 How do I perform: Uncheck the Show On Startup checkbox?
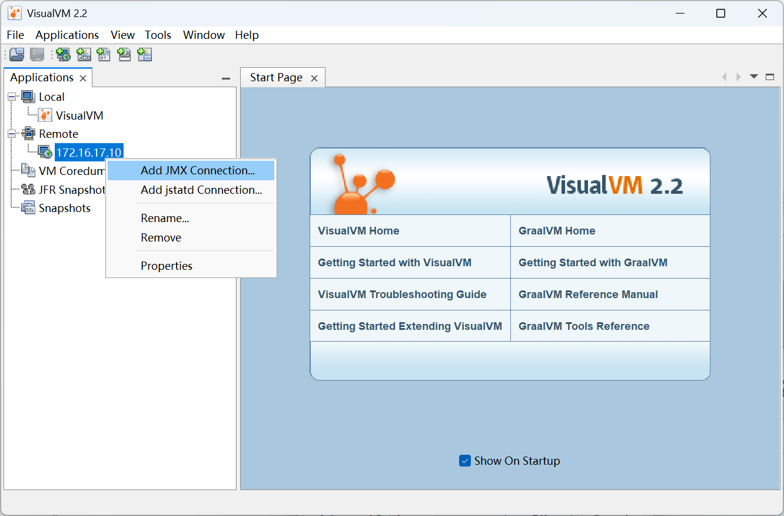[465, 461]
